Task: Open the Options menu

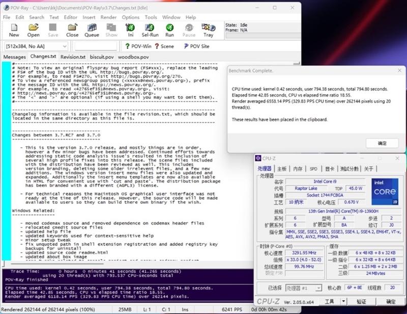Action: tap(131, 17)
